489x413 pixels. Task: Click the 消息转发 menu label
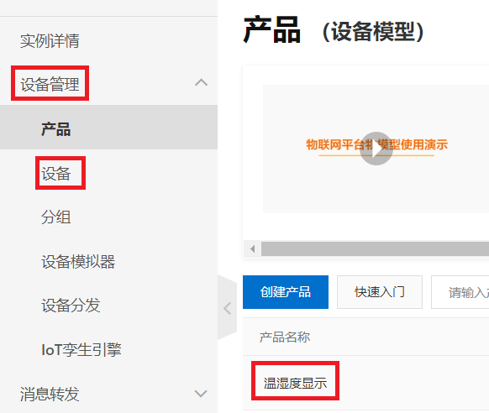click(50, 394)
